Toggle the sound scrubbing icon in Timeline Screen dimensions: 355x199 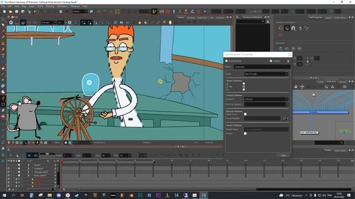pos(35,155)
